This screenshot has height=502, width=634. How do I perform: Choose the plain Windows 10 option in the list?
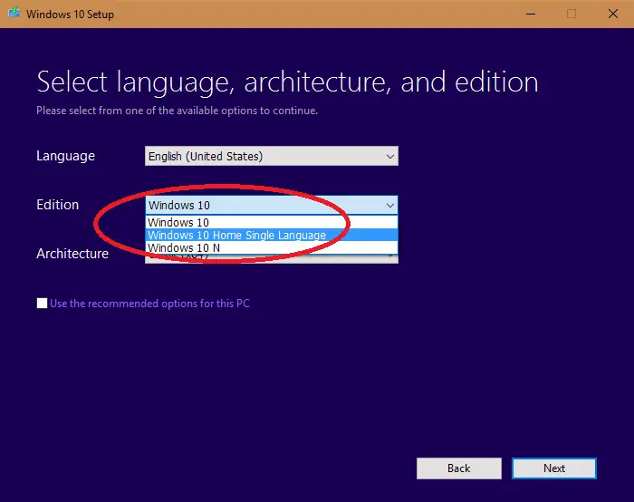point(272,223)
